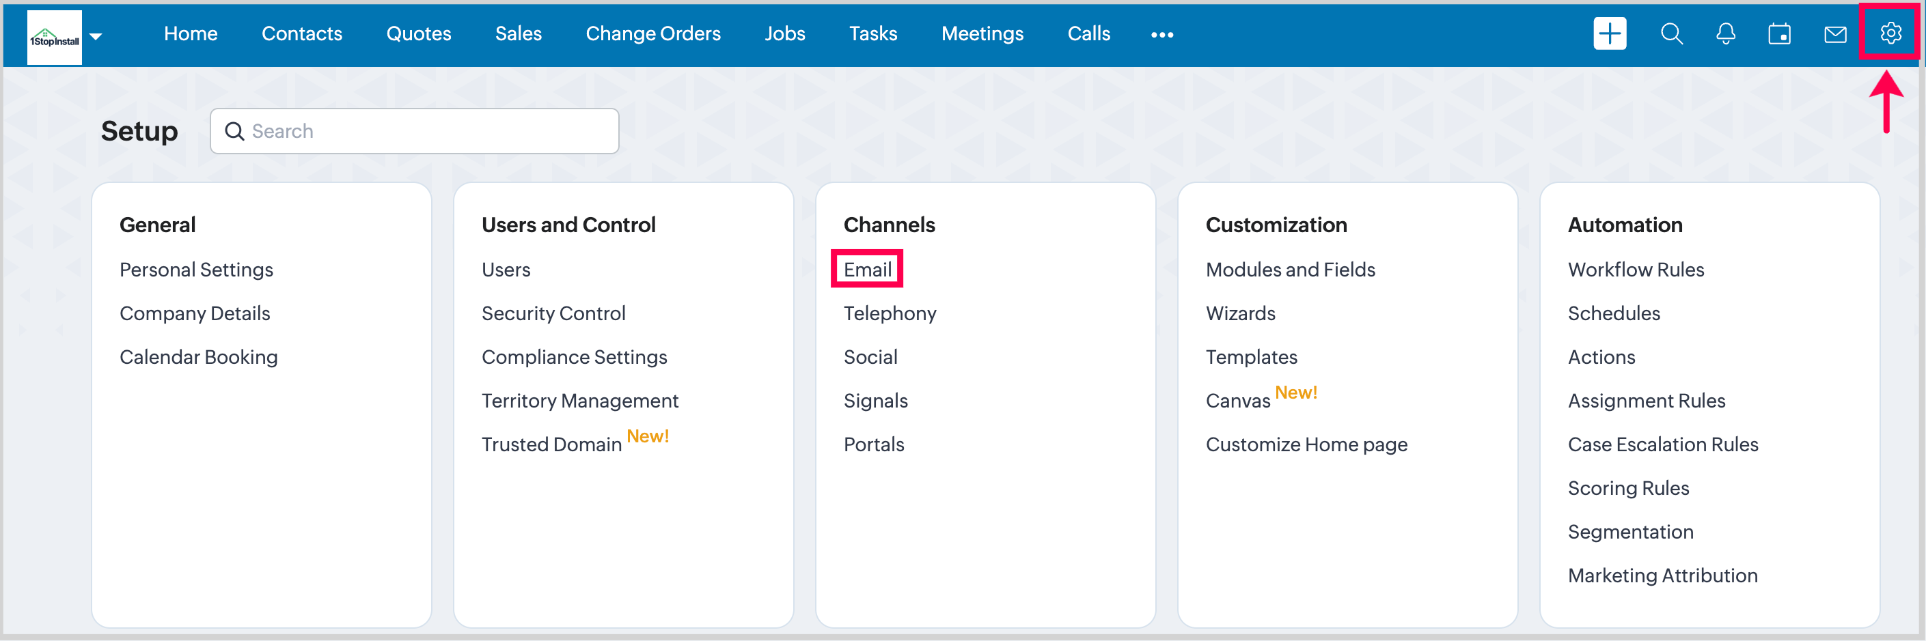Open the Contacts tab
This screenshot has height=641, width=1926.
click(301, 33)
